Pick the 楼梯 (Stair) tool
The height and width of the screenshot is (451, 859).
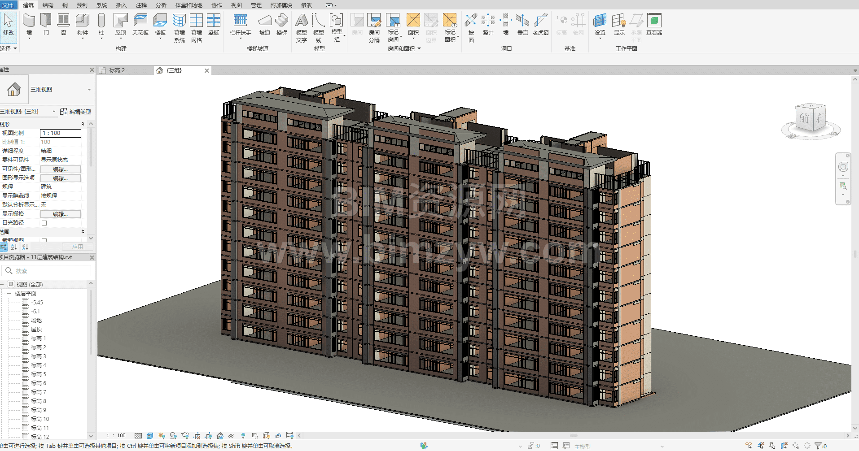pyautogui.click(x=282, y=25)
